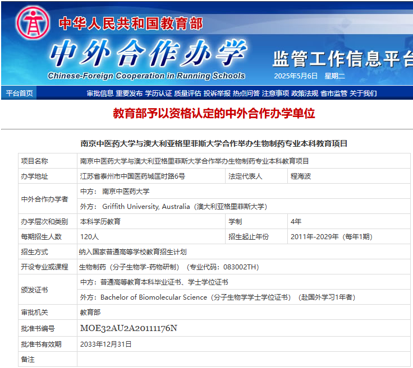The image size is (413, 368).
Task: Click the 120人 enrollment value
Action: 89,237
